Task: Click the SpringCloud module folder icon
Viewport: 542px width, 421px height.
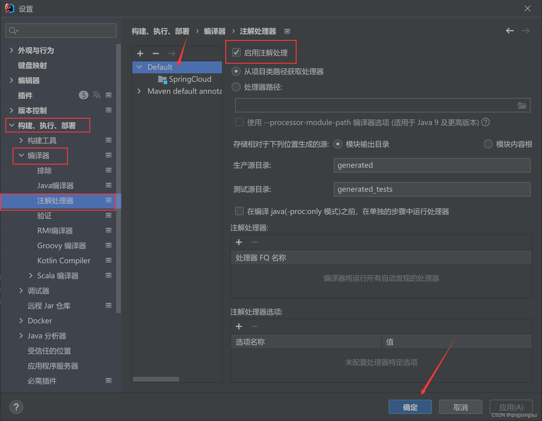Action: coord(162,80)
